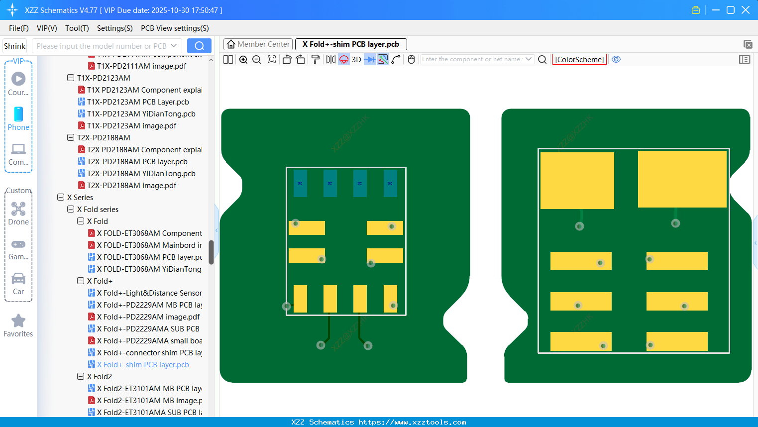758x427 pixels.
Task: Collapse the X Fold+ tree branch
Action: point(80,281)
